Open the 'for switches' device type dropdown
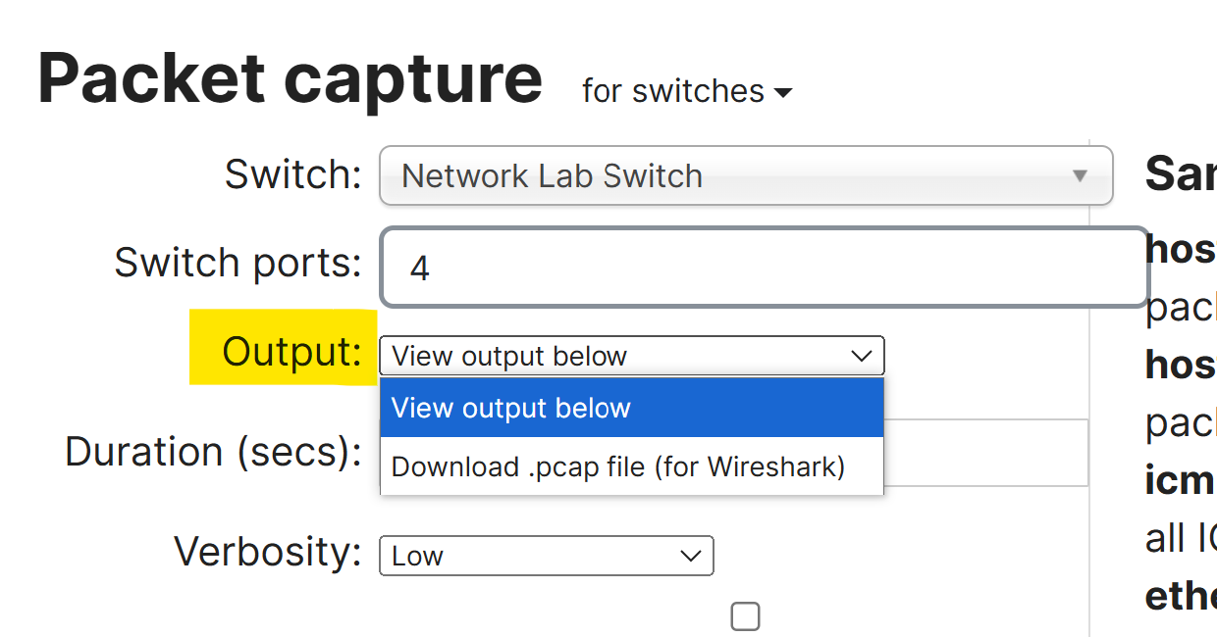1217x637 pixels. coord(686,91)
